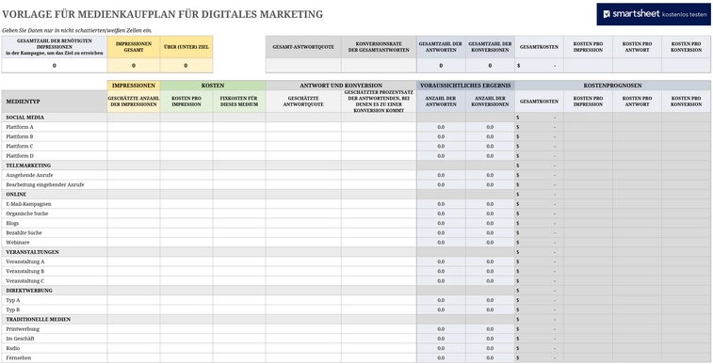713x364 pixels.
Task: Click the 'Impressionen Gesamt' header cell
Action: coord(134,47)
